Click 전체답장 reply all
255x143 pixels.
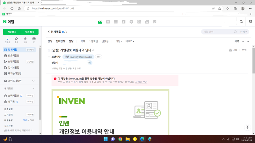(61, 41)
